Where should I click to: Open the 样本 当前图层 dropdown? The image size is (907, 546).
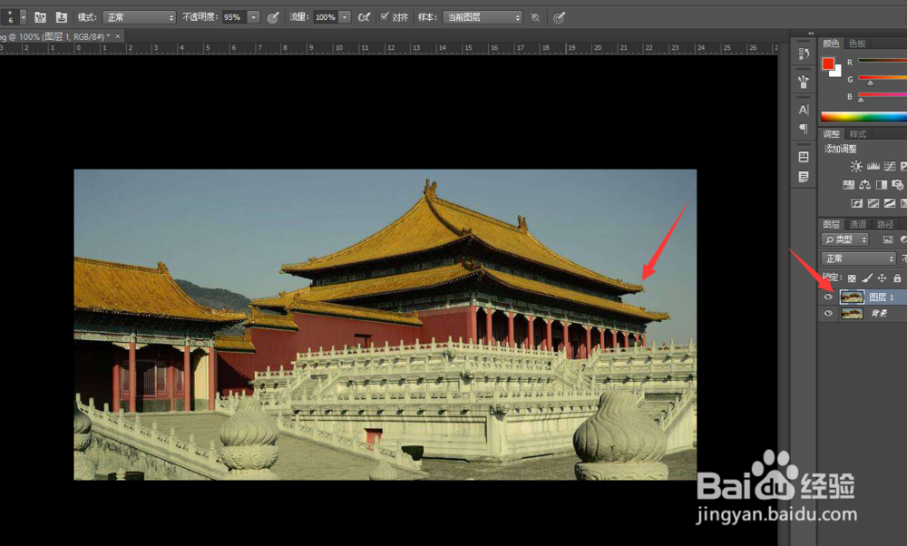pos(483,17)
